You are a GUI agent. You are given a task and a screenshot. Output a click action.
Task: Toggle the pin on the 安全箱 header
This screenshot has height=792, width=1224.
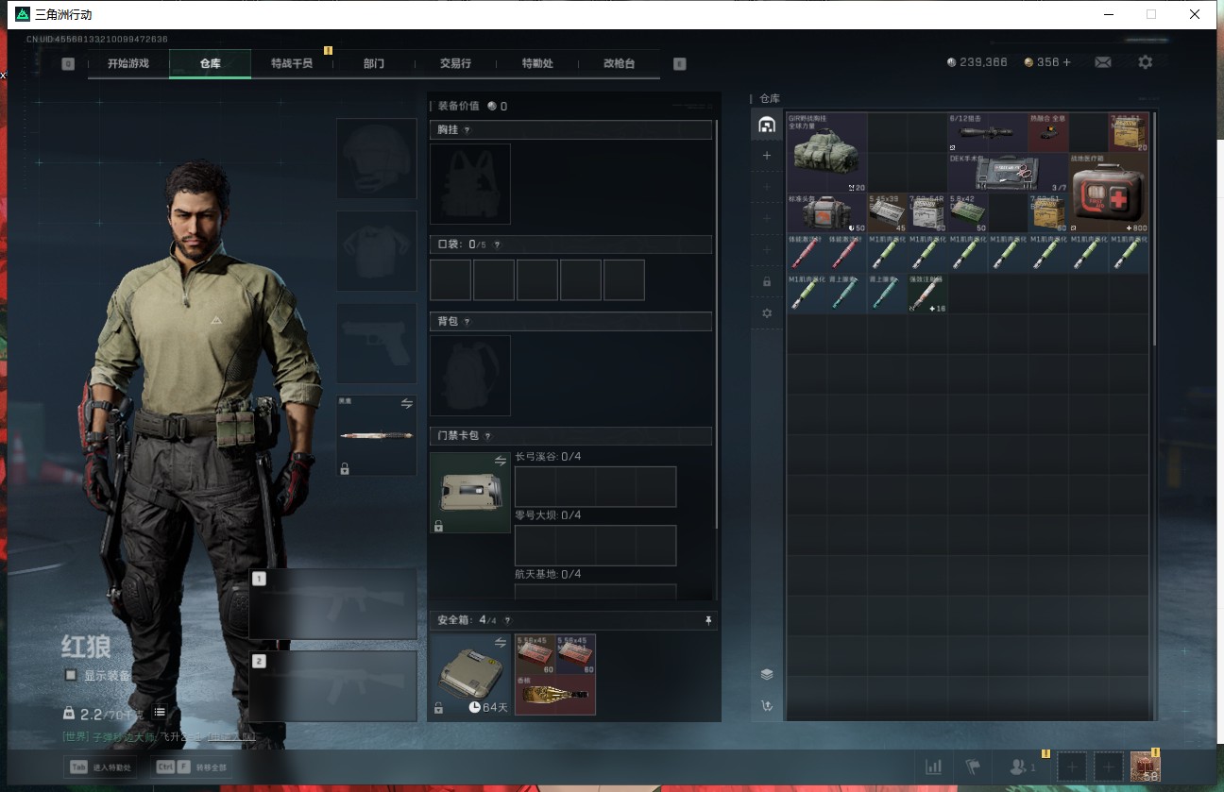tap(708, 620)
